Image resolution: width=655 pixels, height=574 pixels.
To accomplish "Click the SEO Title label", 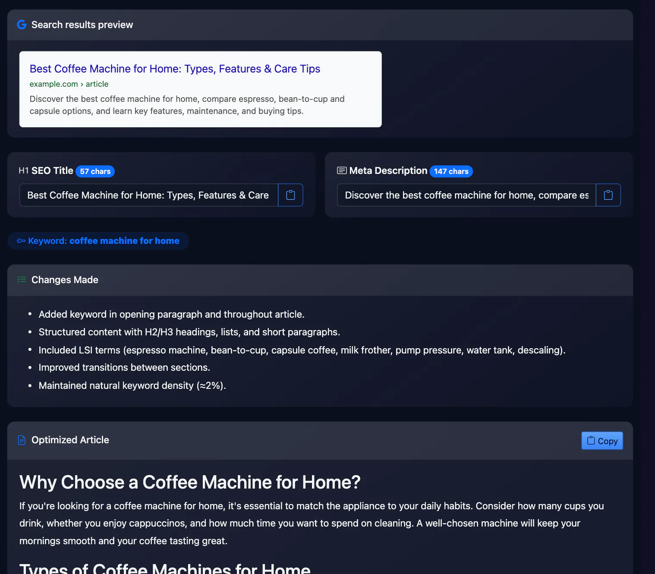I will (x=52, y=170).
